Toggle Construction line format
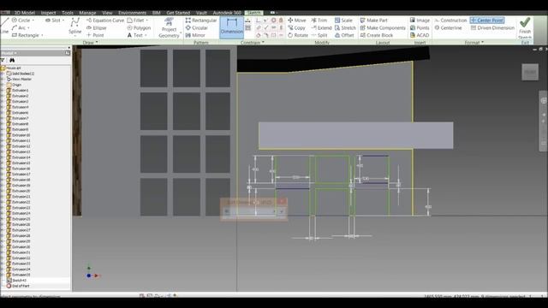 coord(450,21)
